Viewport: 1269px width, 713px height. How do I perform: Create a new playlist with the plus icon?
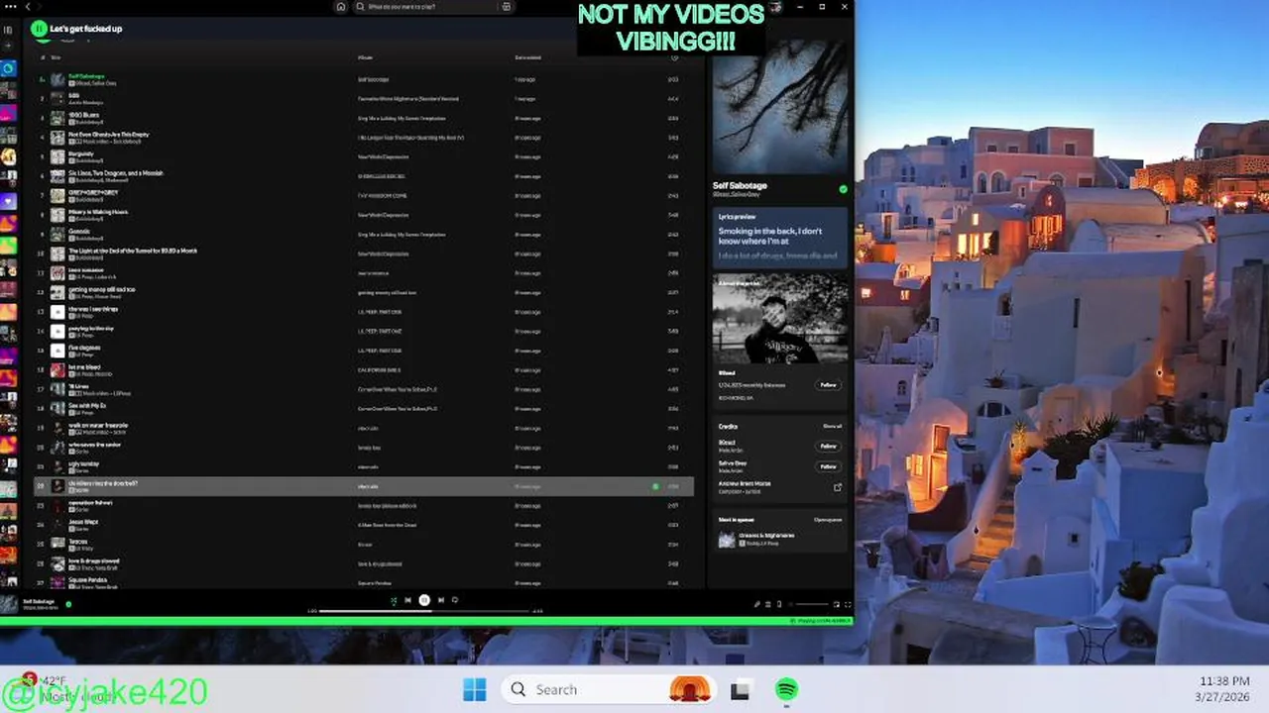click(x=8, y=46)
